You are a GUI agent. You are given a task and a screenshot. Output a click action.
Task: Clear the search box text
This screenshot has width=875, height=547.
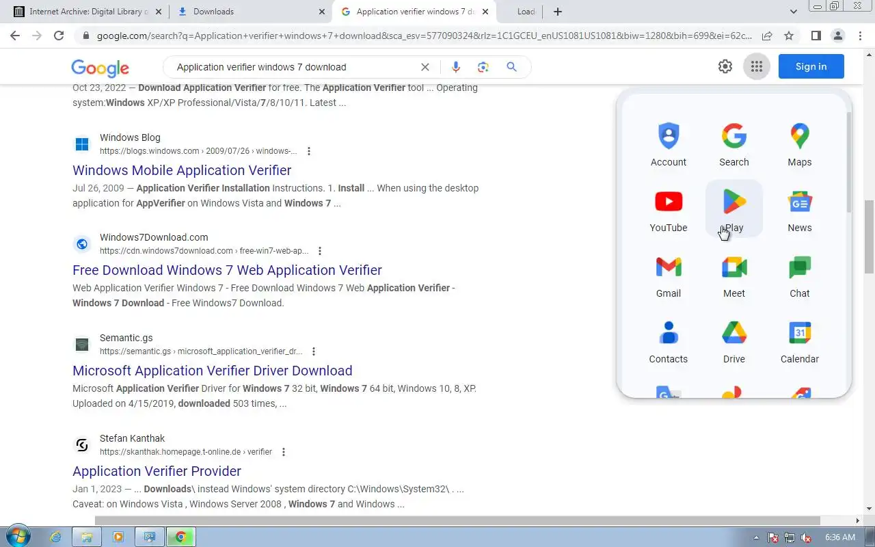pos(425,67)
